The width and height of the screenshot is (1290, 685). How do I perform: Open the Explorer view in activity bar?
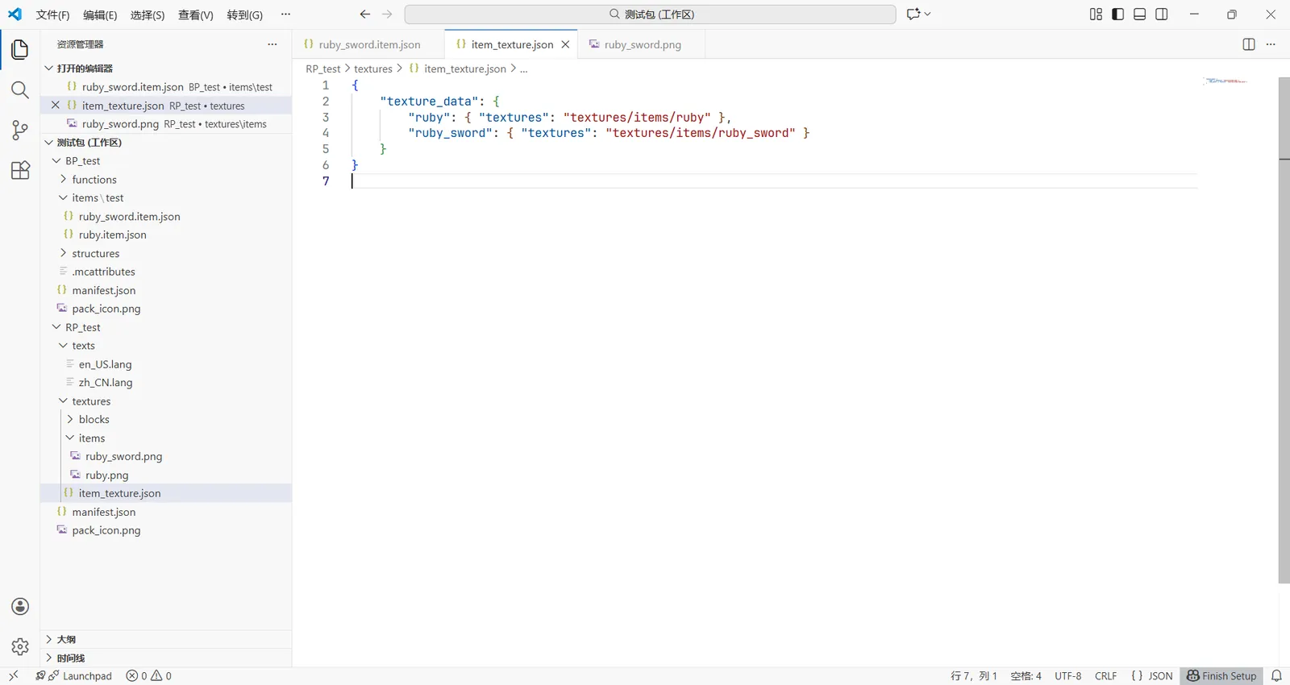coord(20,49)
